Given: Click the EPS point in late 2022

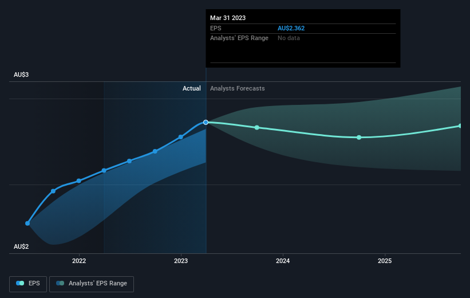Looking at the screenshot, I should [155, 151].
